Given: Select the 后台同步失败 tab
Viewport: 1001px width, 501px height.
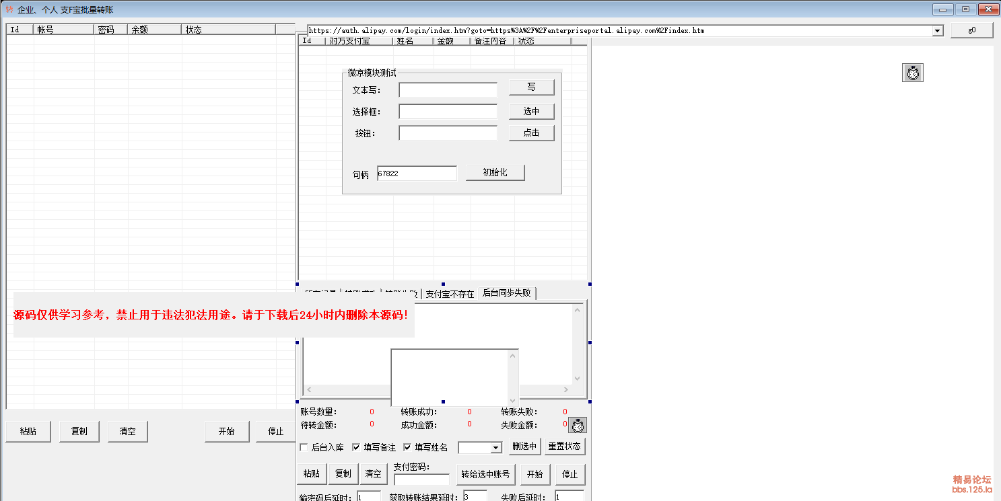Looking at the screenshot, I should pos(506,293).
